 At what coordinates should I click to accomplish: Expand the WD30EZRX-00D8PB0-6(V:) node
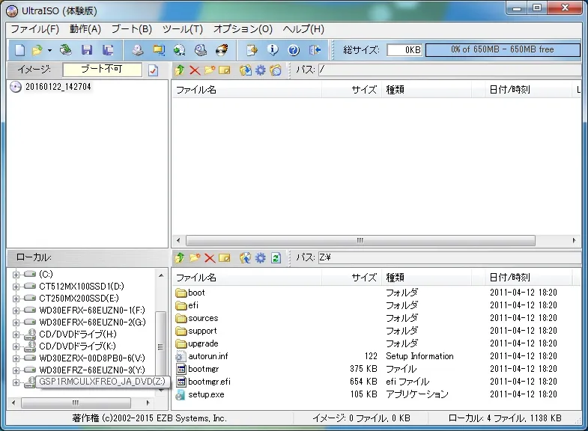[16, 358]
